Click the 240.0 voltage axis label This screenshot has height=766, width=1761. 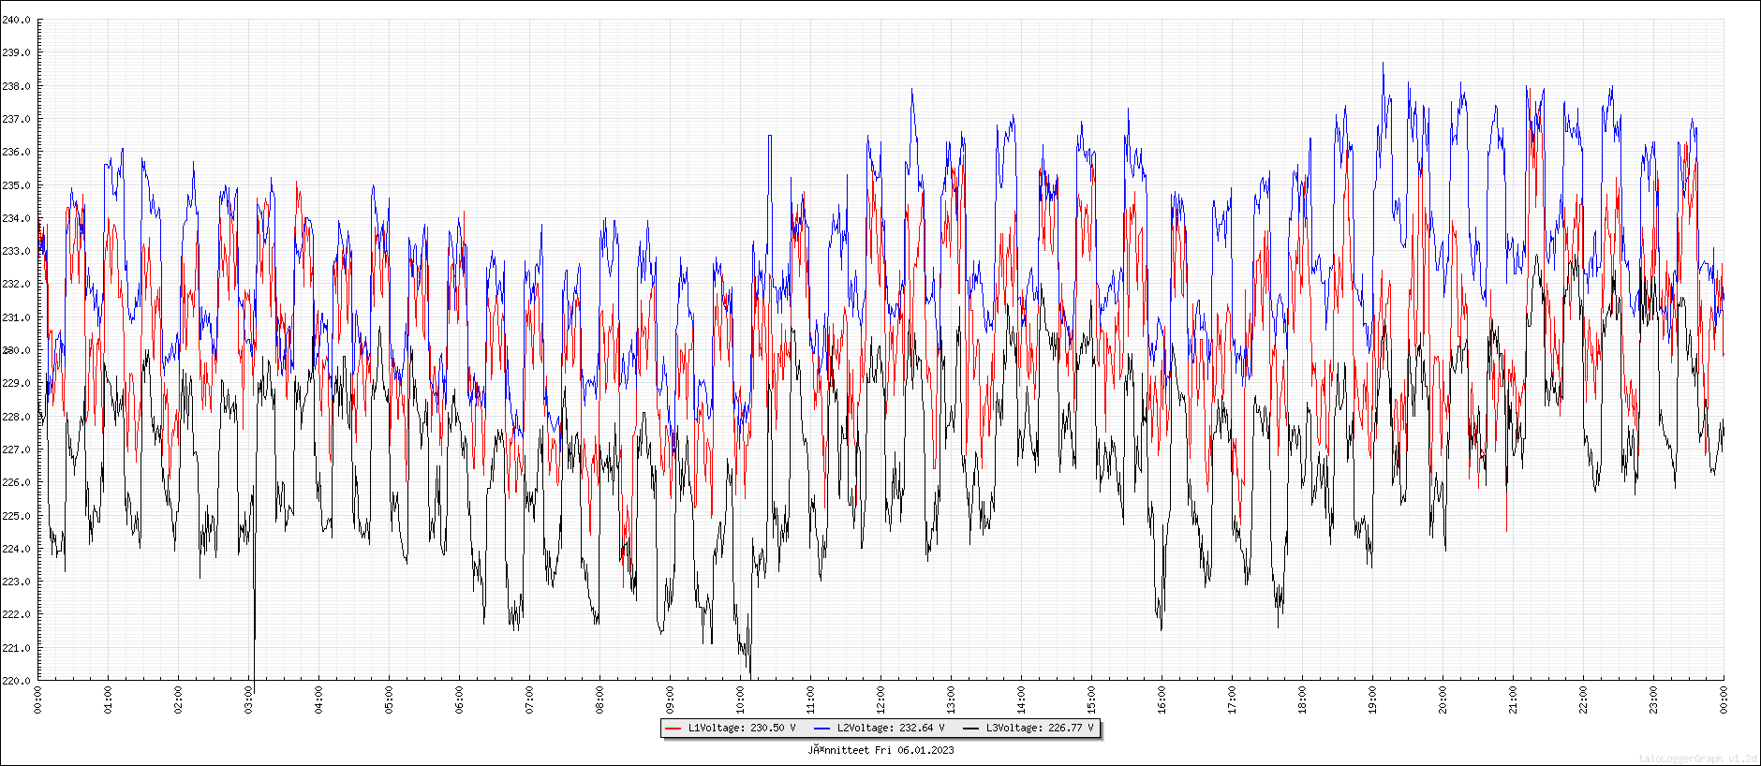tap(16, 20)
